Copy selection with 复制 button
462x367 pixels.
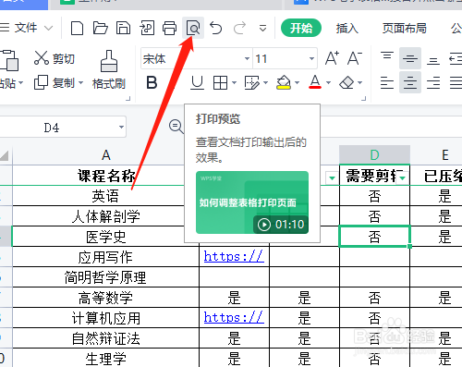click(55, 83)
